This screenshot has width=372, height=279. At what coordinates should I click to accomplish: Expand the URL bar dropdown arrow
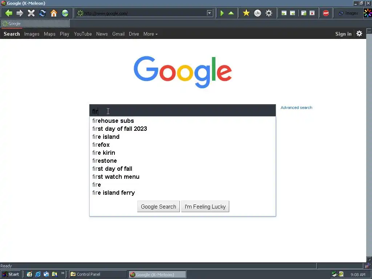(209, 13)
